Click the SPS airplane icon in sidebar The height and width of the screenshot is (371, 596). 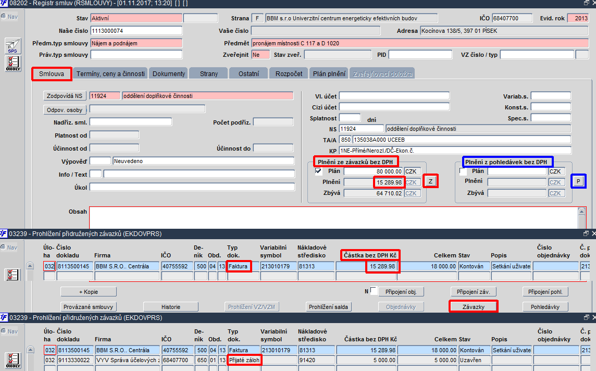[x=13, y=46]
